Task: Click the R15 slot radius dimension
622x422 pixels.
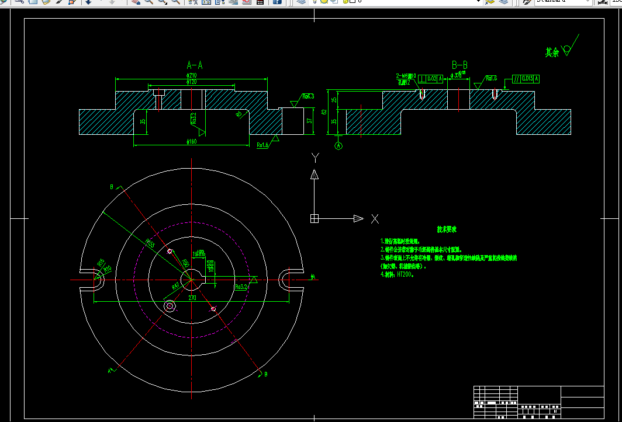Action: point(101,263)
